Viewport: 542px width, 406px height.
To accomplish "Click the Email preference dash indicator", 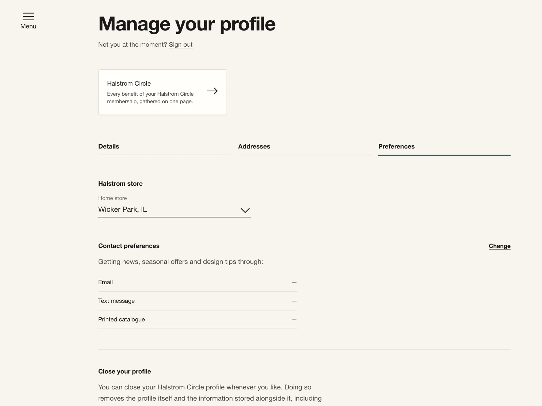I will pos(294,283).
